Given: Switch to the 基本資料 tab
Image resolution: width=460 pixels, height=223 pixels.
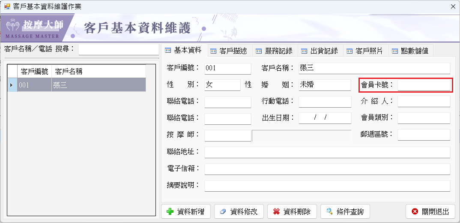Looking at the screenshot, I should point(184,50).
